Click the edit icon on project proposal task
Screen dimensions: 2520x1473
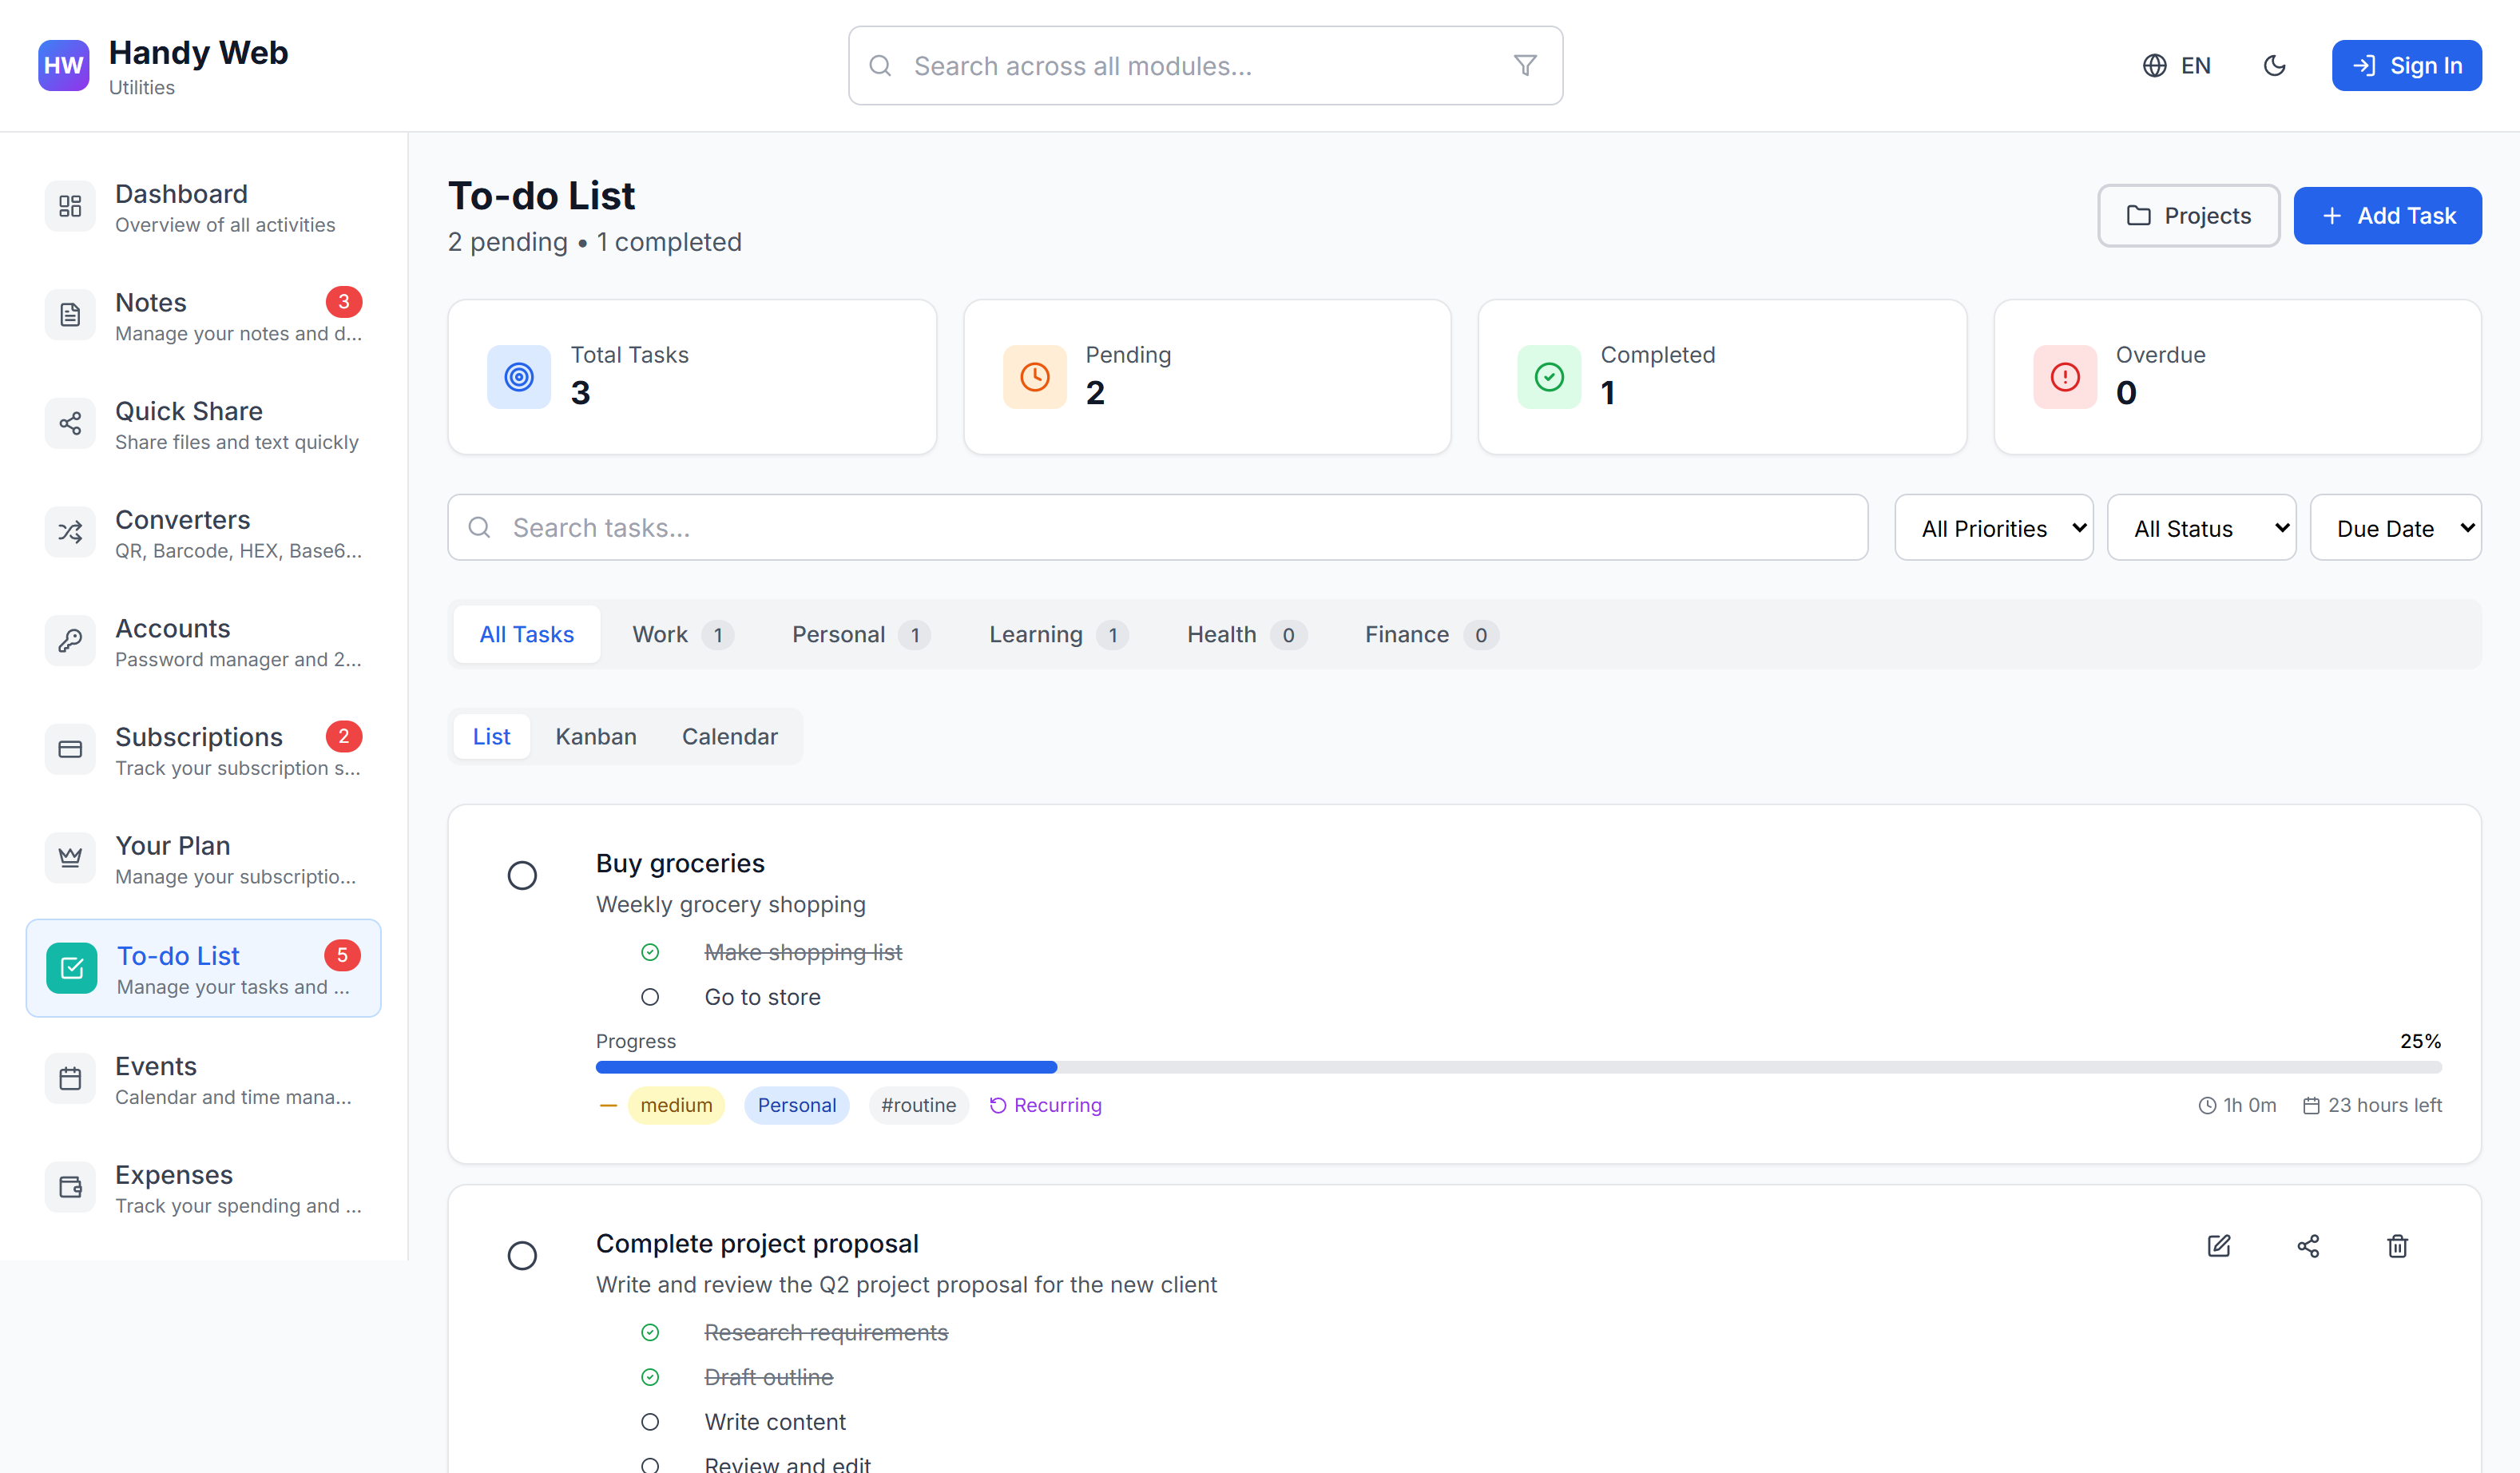pyautogui.click(x=2218, y=1245)
